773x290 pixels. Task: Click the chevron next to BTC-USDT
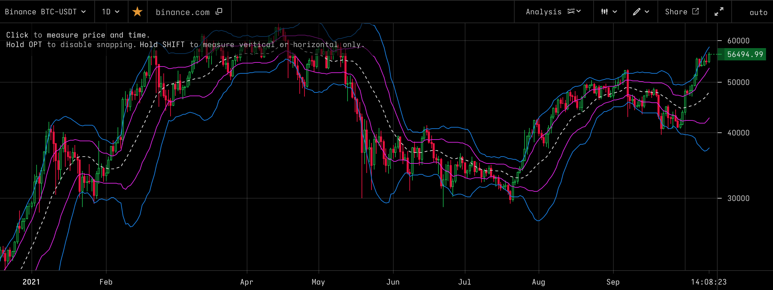83,12
